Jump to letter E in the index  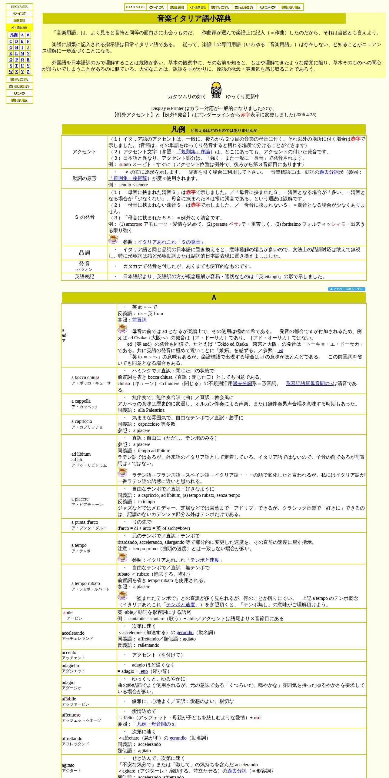pos(22,42)
